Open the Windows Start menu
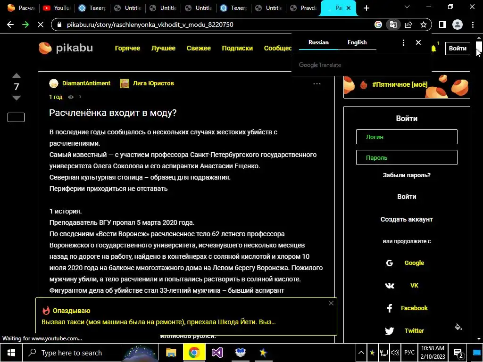483x362 pixels. pyautogui.click(x=11, y=353)
